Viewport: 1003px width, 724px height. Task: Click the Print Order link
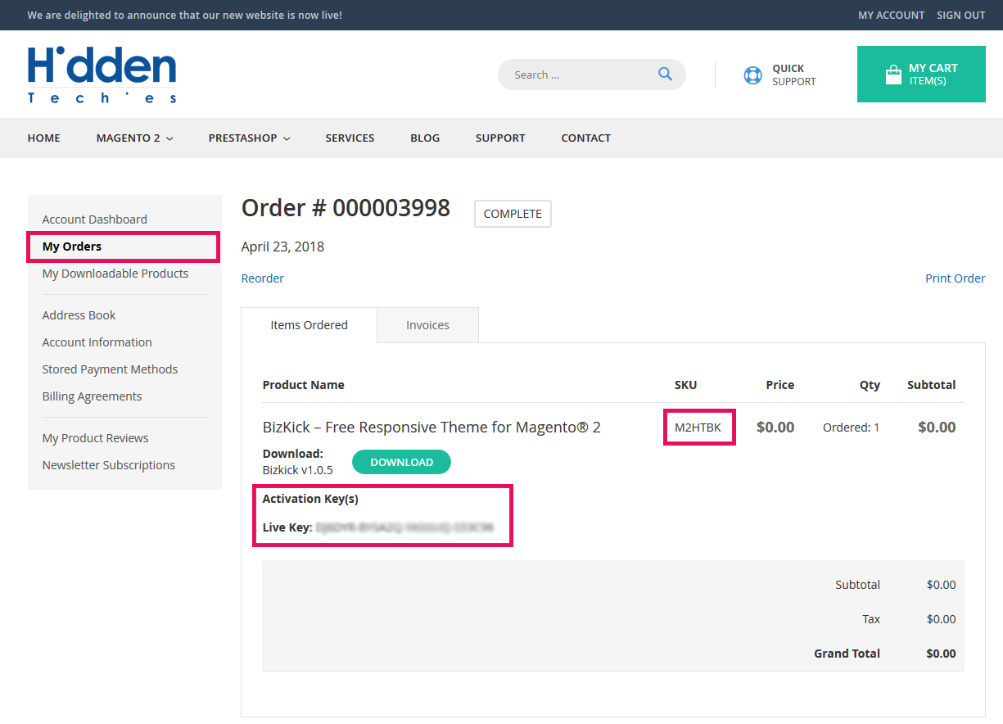pos(955,278)
